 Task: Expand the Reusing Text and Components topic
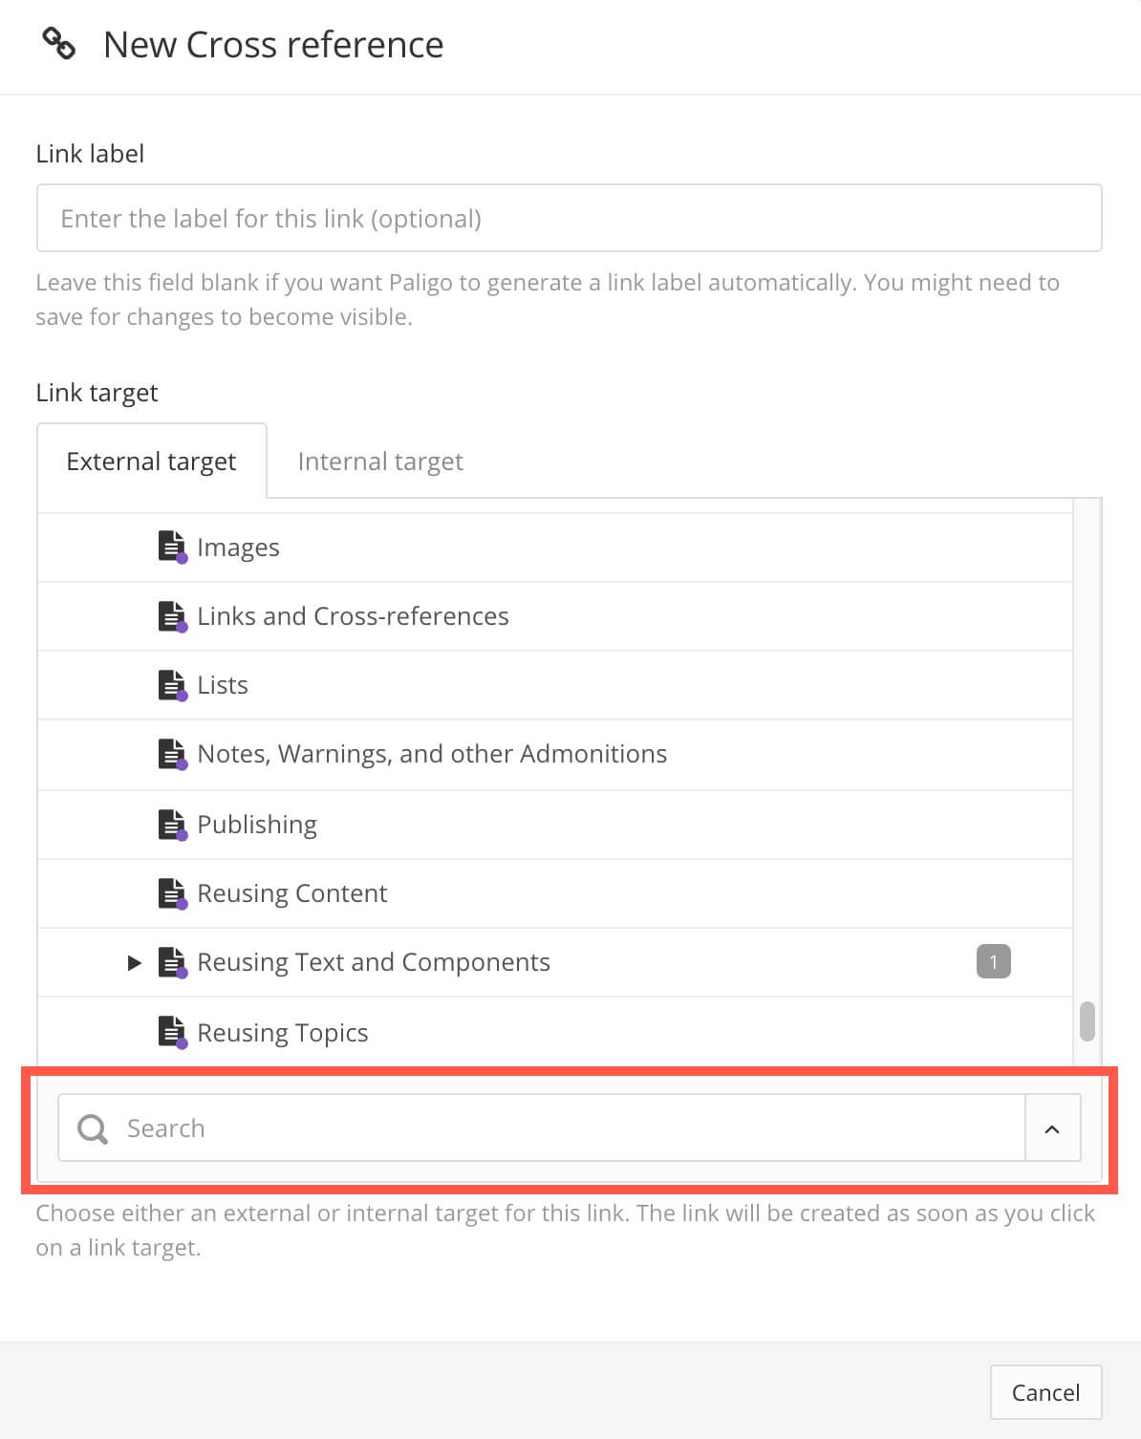134,962
